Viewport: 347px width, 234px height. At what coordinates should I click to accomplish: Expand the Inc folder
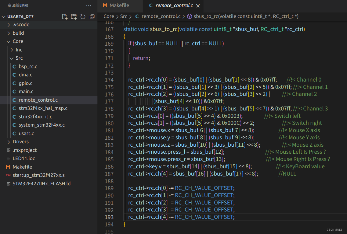(x=12, y=50)
